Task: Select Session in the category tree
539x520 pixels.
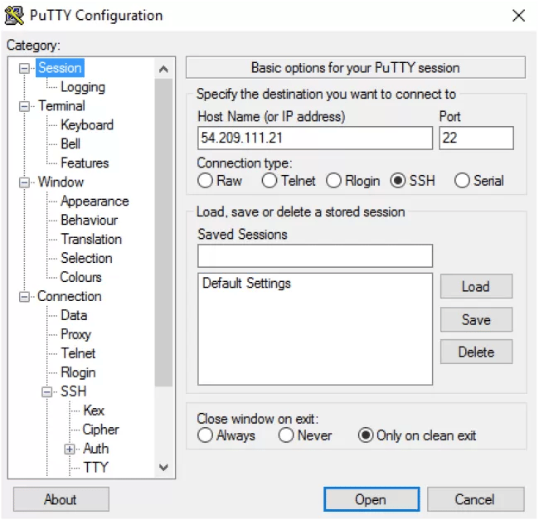Action: coord(60,68)
